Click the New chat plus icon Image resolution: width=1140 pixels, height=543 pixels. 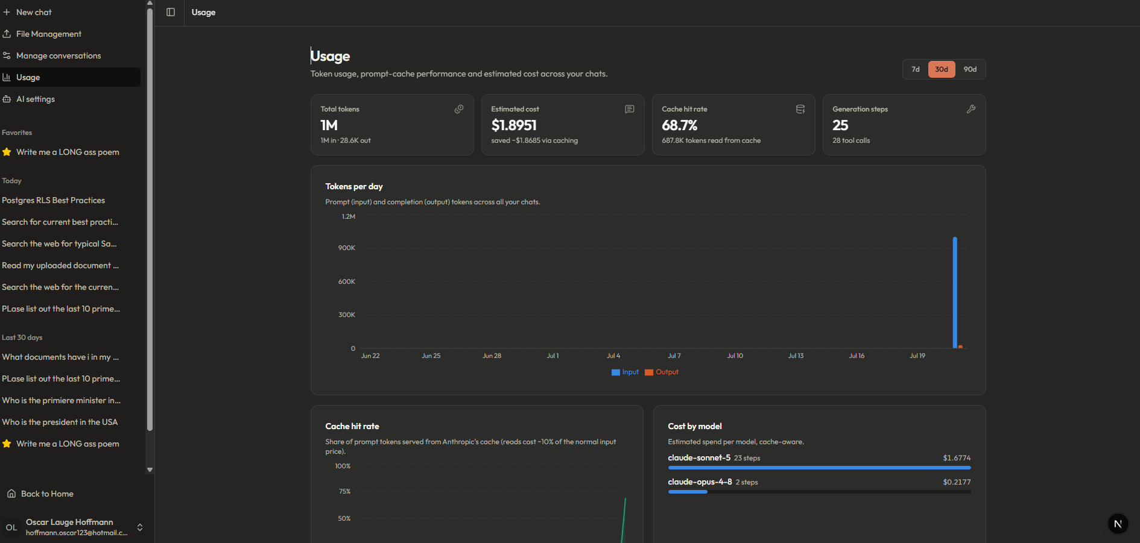pyautogui.click(x=7, y=12)
